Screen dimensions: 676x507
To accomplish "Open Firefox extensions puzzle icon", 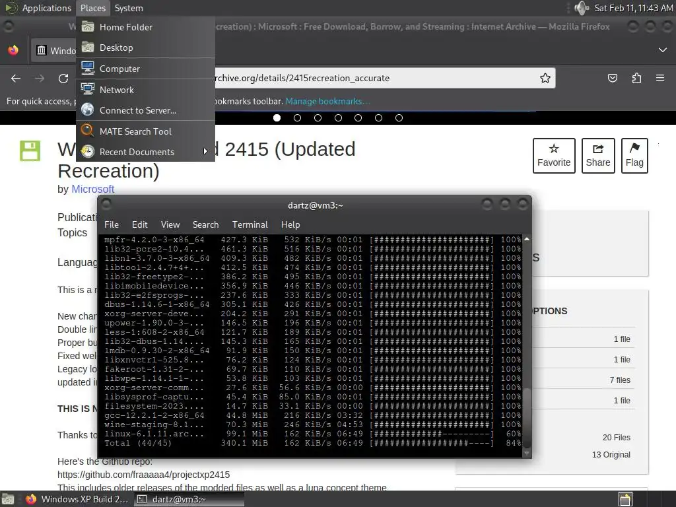I will [x=636, y=78].
